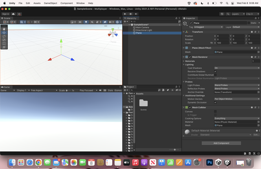261x169 pixels.
Task: Toggle scene audio icon
Action: (x=92, y=22)
